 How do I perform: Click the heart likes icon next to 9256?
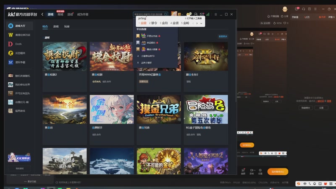click(x=285, y=23)
